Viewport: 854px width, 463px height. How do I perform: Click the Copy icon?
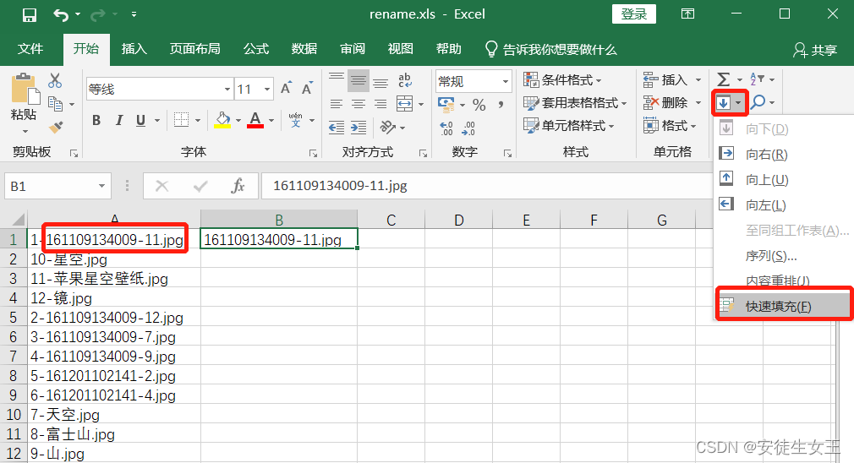point(55,103)
